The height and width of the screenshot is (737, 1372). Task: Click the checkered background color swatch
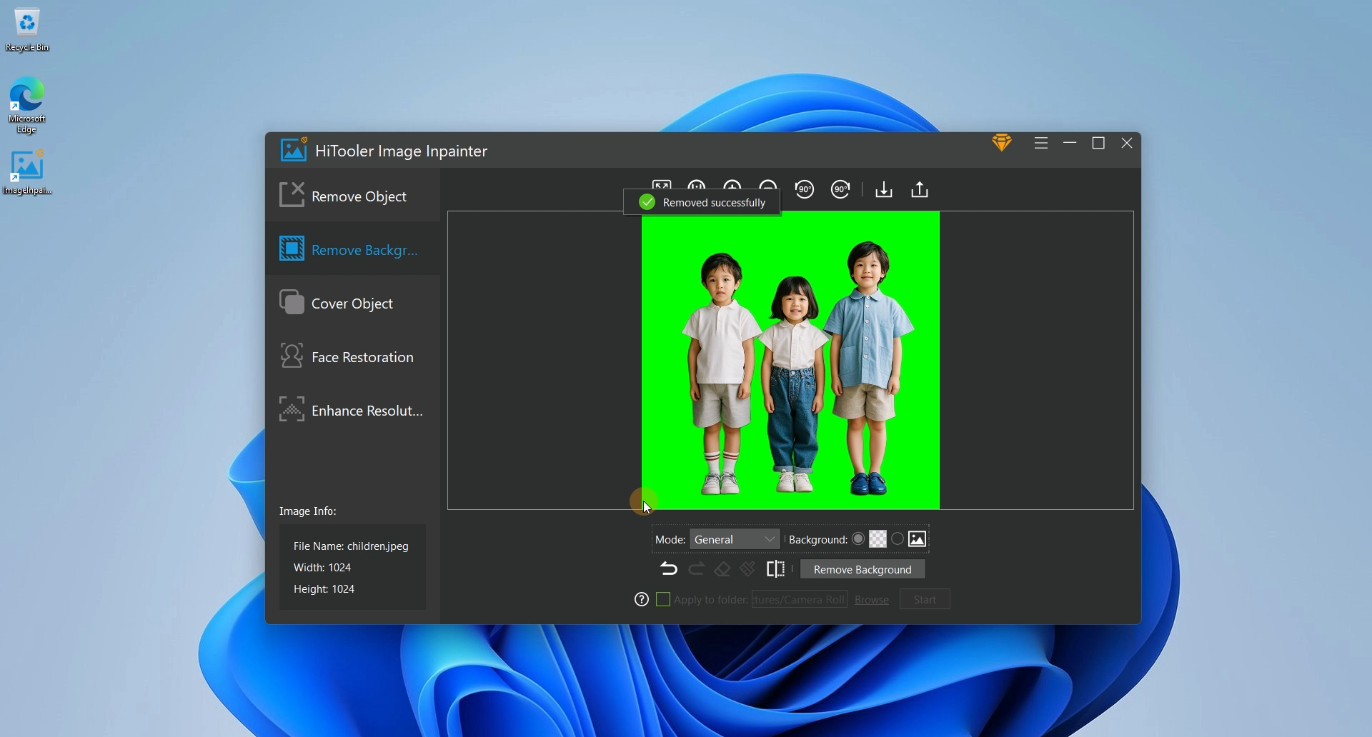coord(878,540)
